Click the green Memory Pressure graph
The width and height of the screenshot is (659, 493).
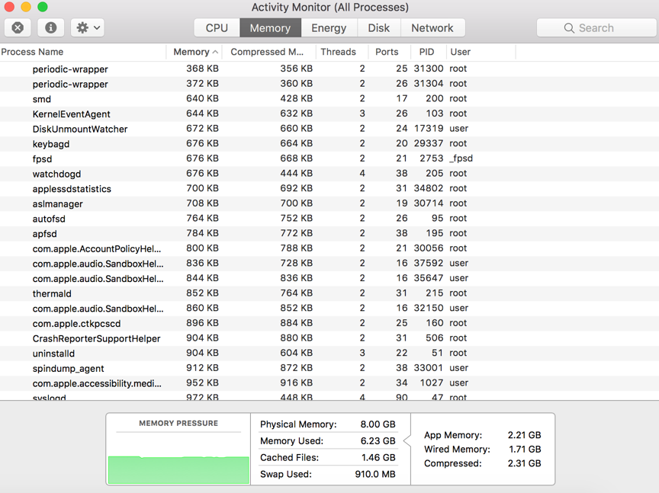click(x=178, y=469)
